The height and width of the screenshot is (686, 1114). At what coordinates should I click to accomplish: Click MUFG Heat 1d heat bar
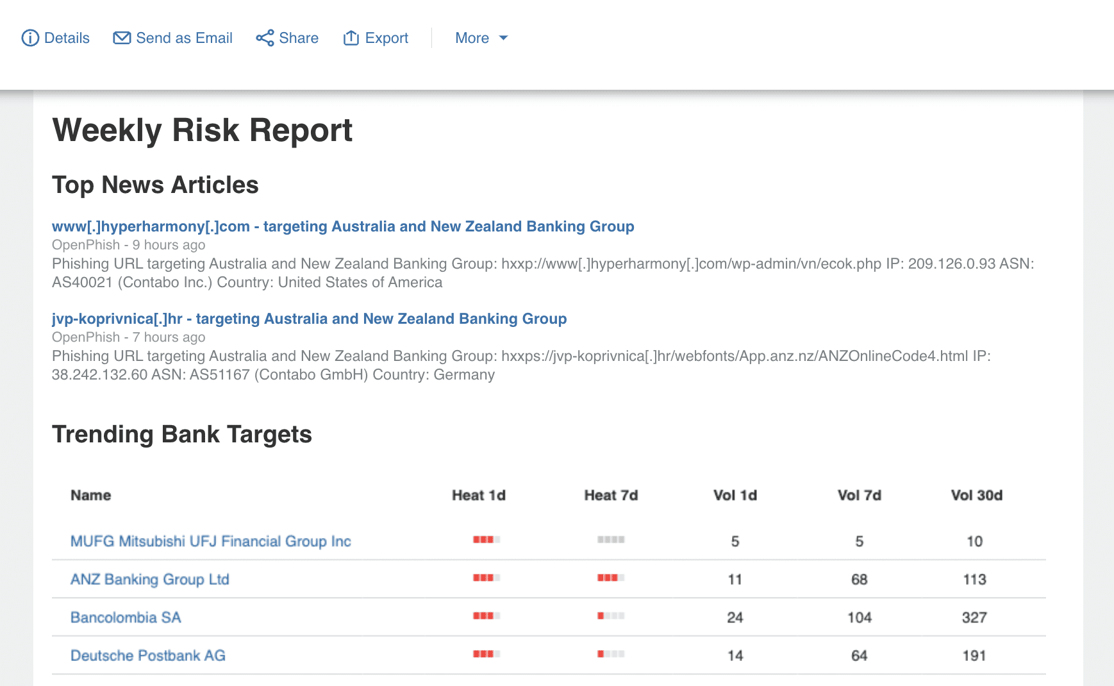click(486, 539)
